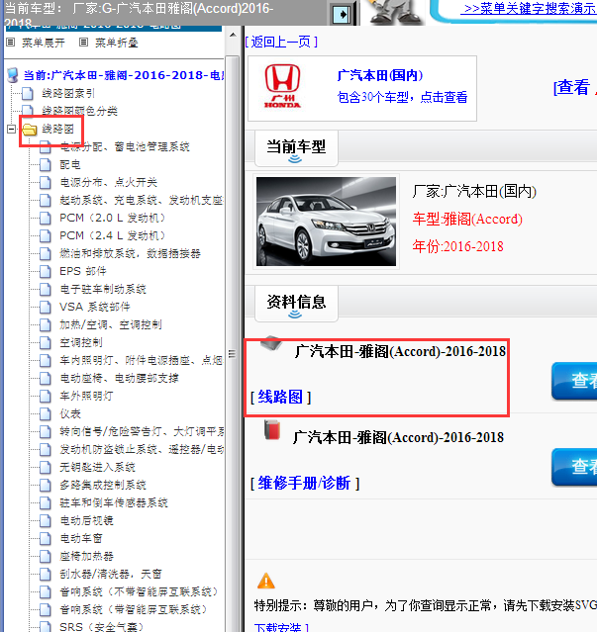Collapse the 线路图 tree node
This screenshot has width=597, height=632.
11,129
